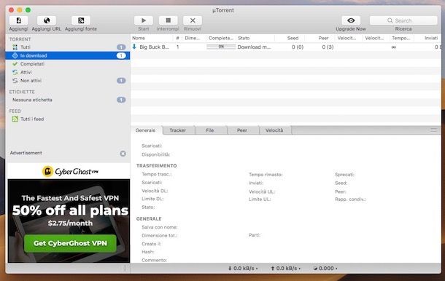This screenshot has height=281, width=445.
Task: Sort by Dime... column header
Action: click(194, 38)
